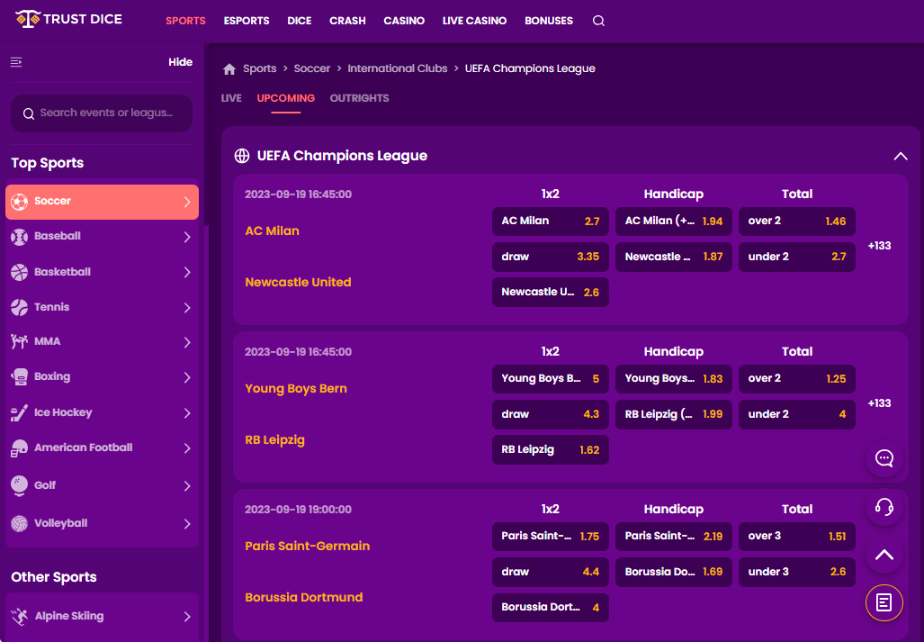
Task: Click the Soccer breadcrumb link
Action: (x=311, y=68)
